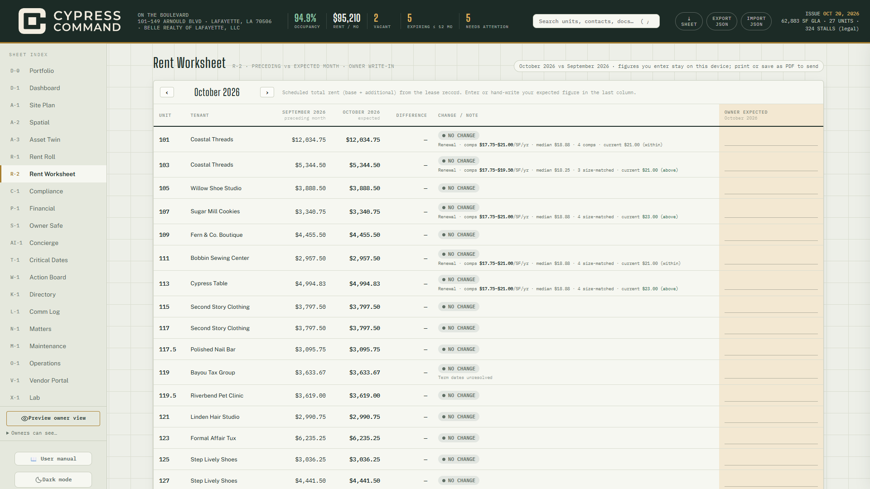Click the "Term dates unresolved" note

465,378
